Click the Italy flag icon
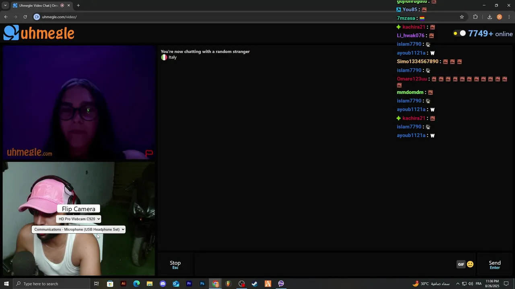Viewport: 515px width, 289px height. pyautogui.click(x=164, y=57)
